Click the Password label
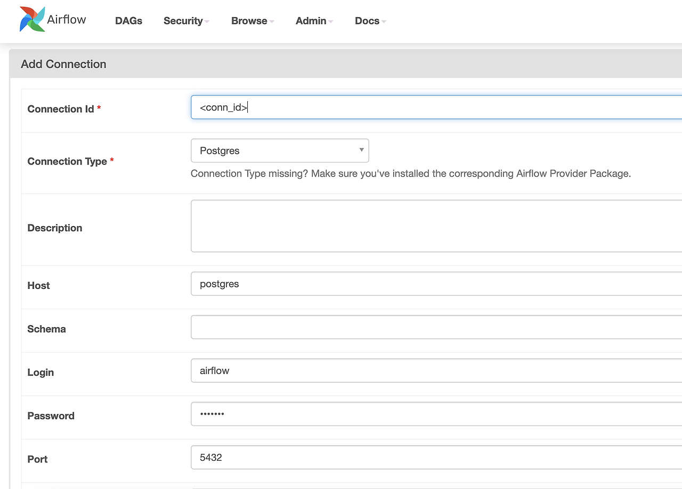This screenshot has height=489, width=682. 51,416
